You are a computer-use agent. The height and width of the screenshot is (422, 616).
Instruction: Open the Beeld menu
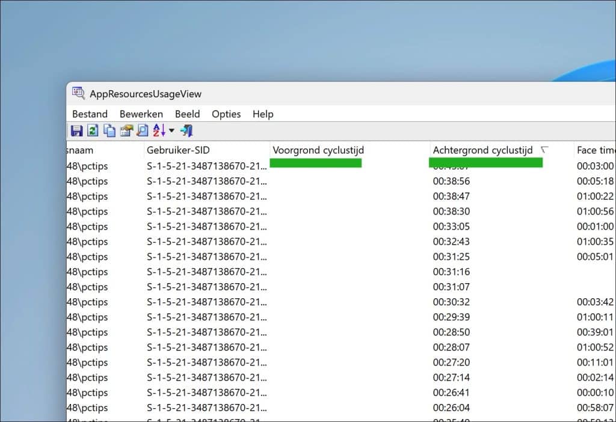188,114
